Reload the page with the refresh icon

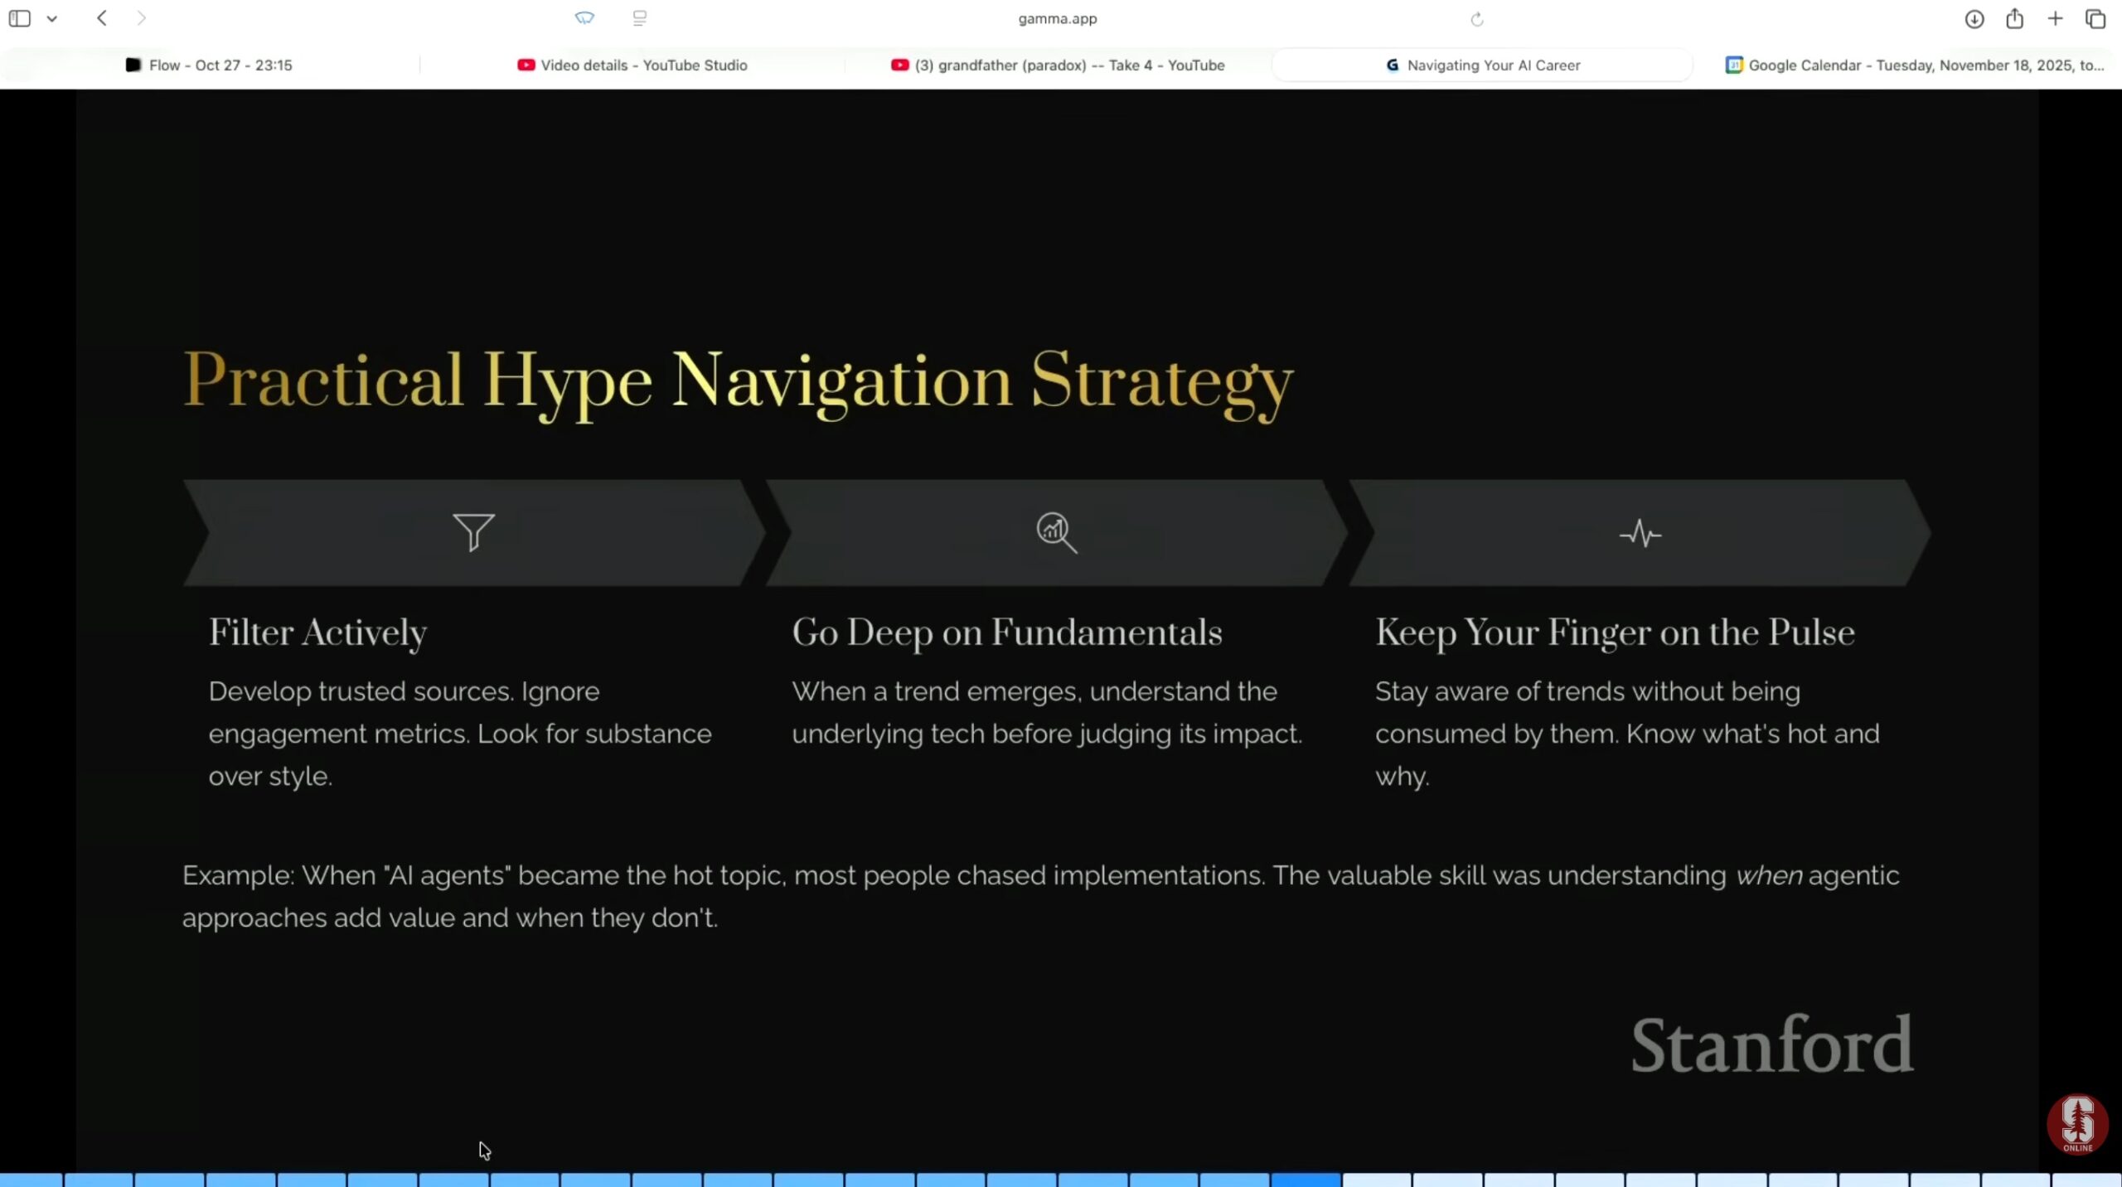tap(1476, 19)
